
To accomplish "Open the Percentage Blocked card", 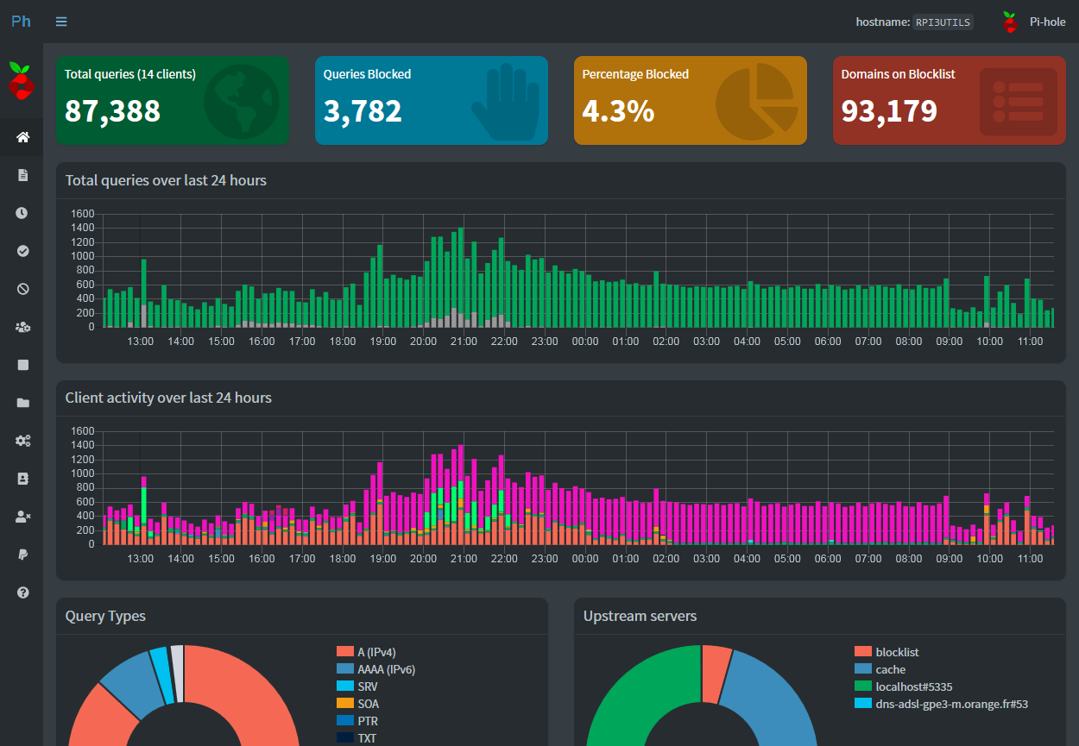I will coord(691,100).
